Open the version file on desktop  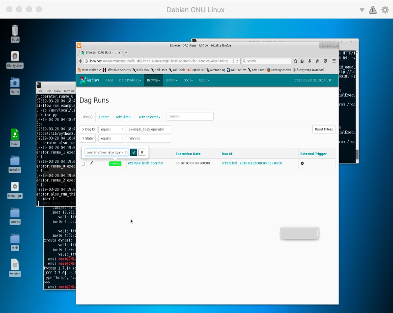click(15, 267)
